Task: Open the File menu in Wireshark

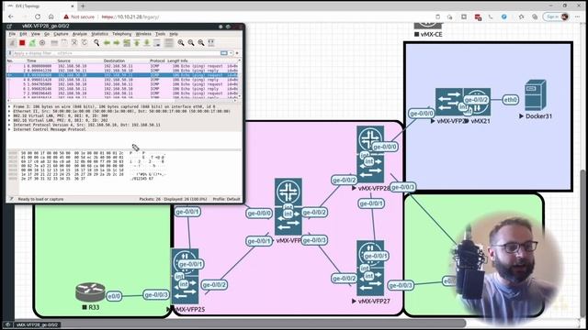Action: click(12, 34)
